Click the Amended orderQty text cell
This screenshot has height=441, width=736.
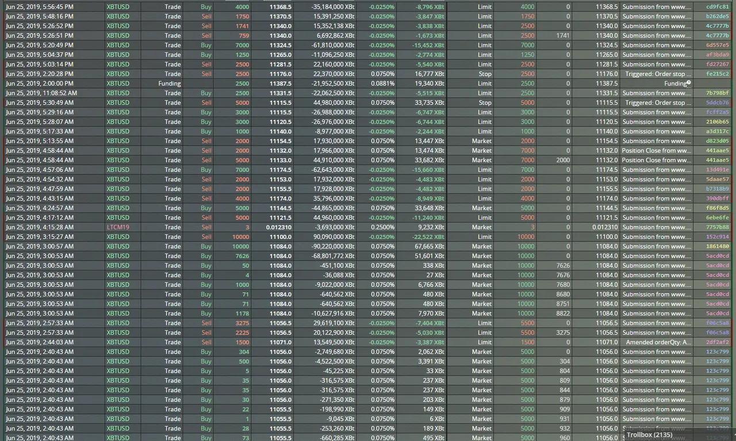click(658, 342)
